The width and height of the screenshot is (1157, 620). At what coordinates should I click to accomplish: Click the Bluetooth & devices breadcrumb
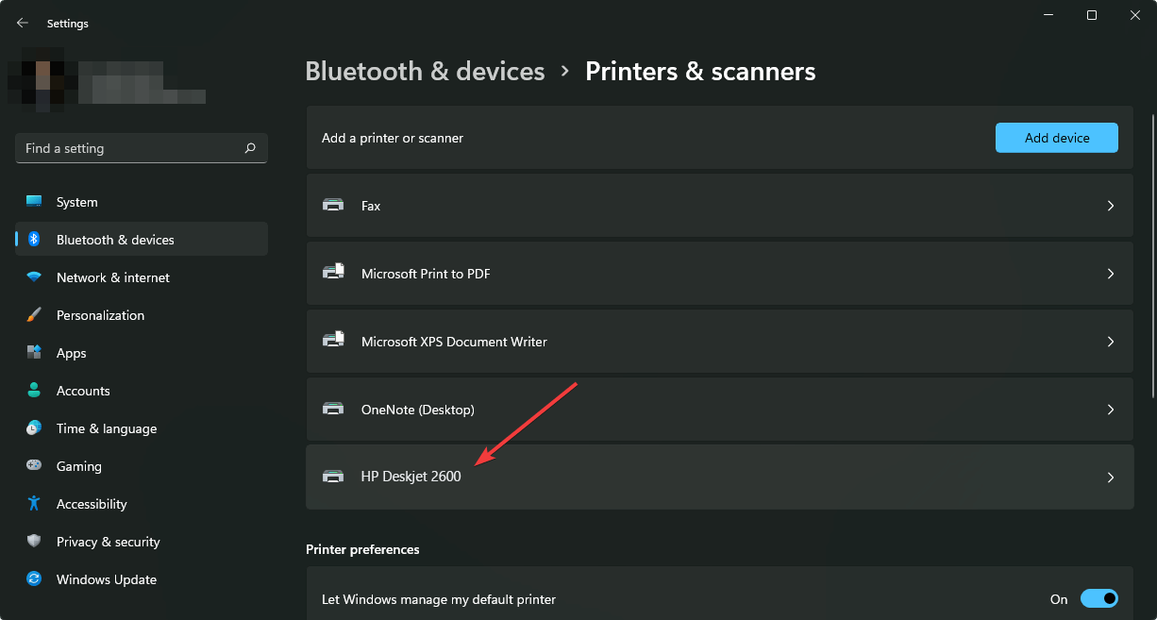coord(425,70)
